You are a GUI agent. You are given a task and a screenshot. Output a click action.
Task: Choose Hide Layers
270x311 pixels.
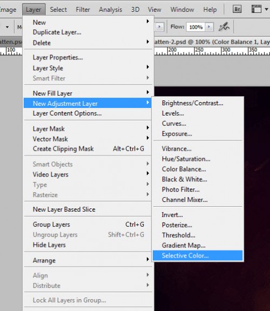[87, 245]
